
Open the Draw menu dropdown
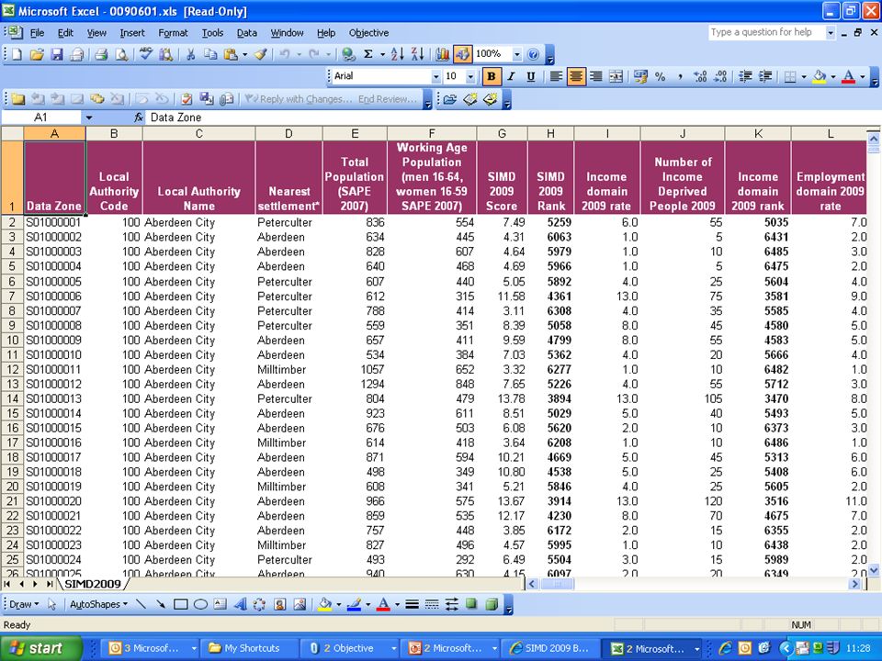tap(24, 604)
